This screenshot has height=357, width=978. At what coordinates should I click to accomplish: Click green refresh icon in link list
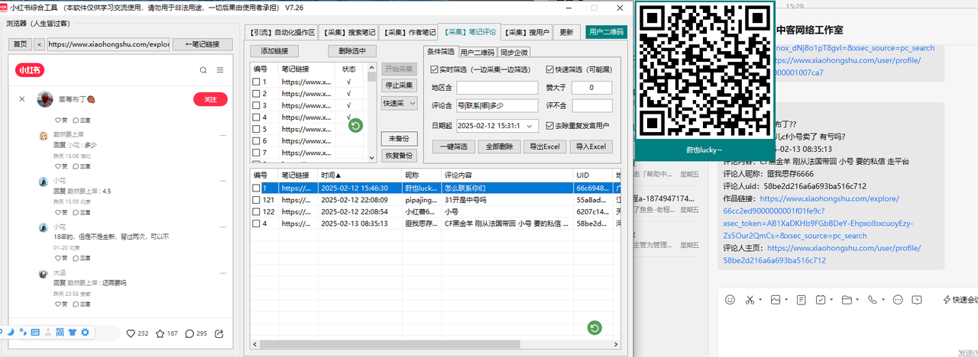[x=355, y=125]
